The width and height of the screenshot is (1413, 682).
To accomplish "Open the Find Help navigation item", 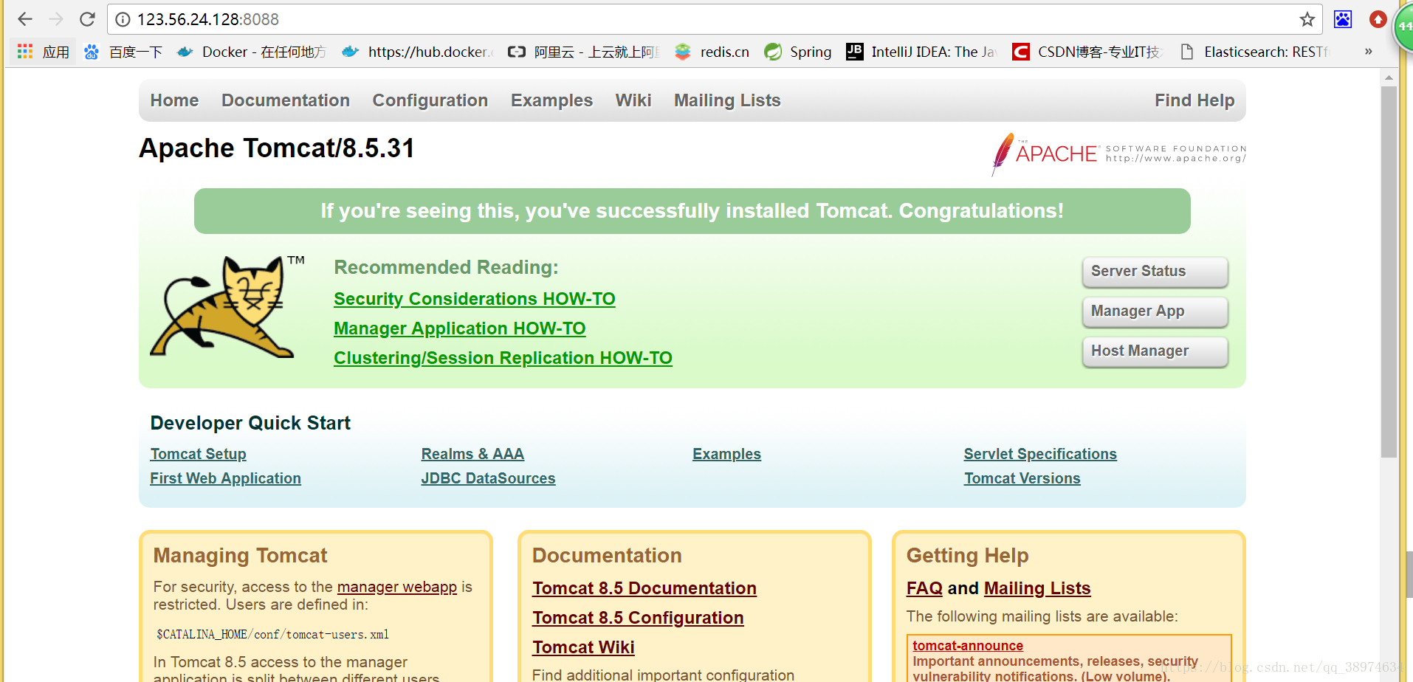I will (1194, 100).
